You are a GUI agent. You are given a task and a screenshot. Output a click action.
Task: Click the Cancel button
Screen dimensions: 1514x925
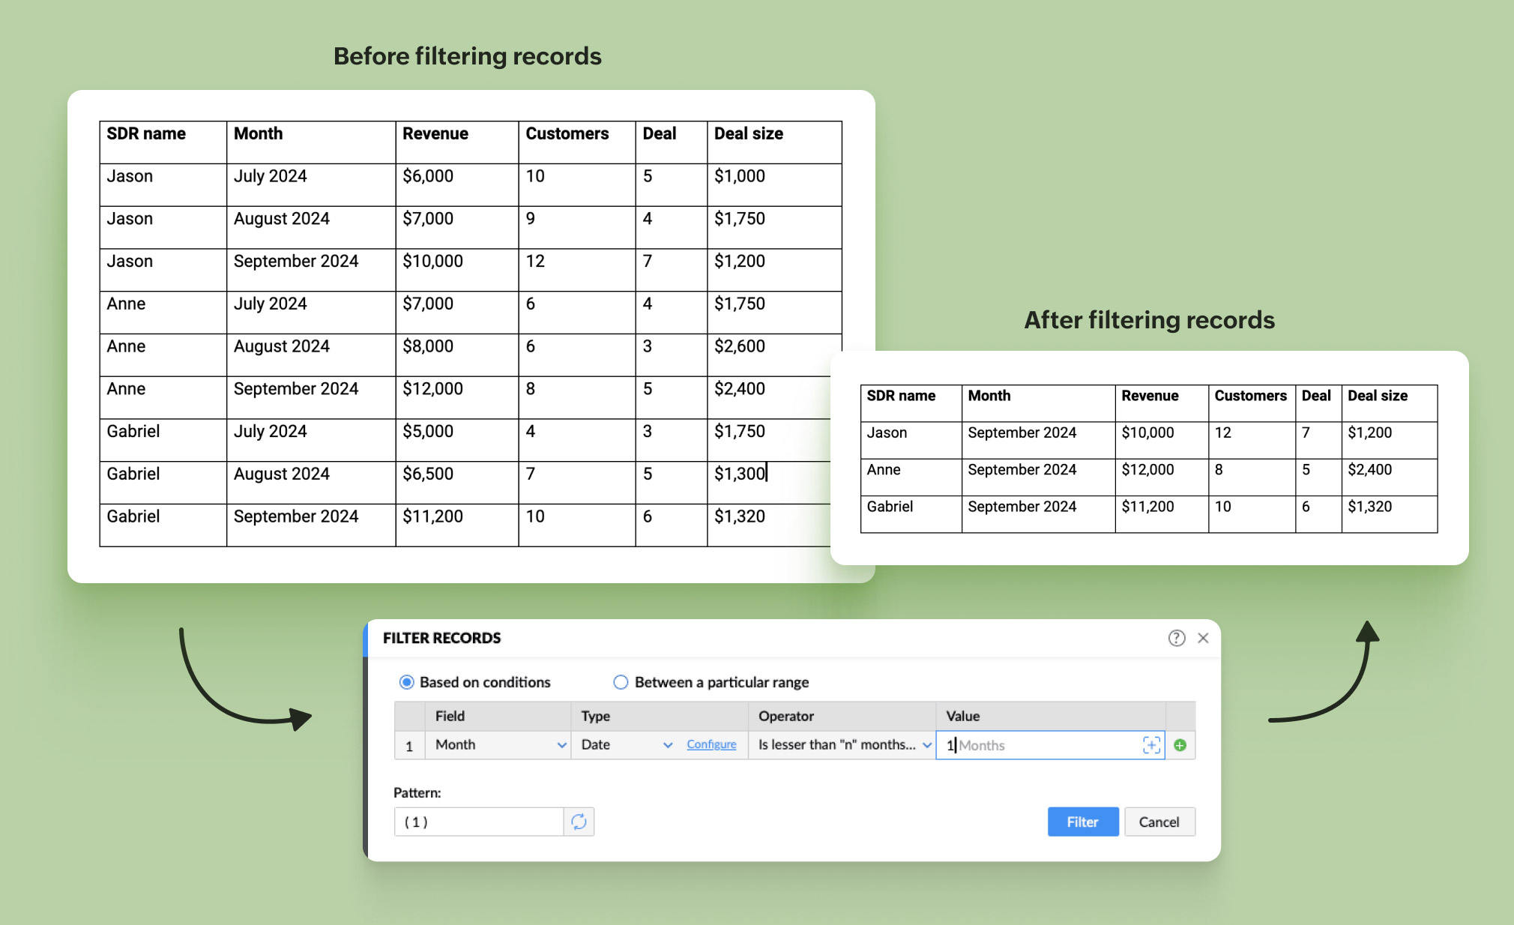(1159, 822)
